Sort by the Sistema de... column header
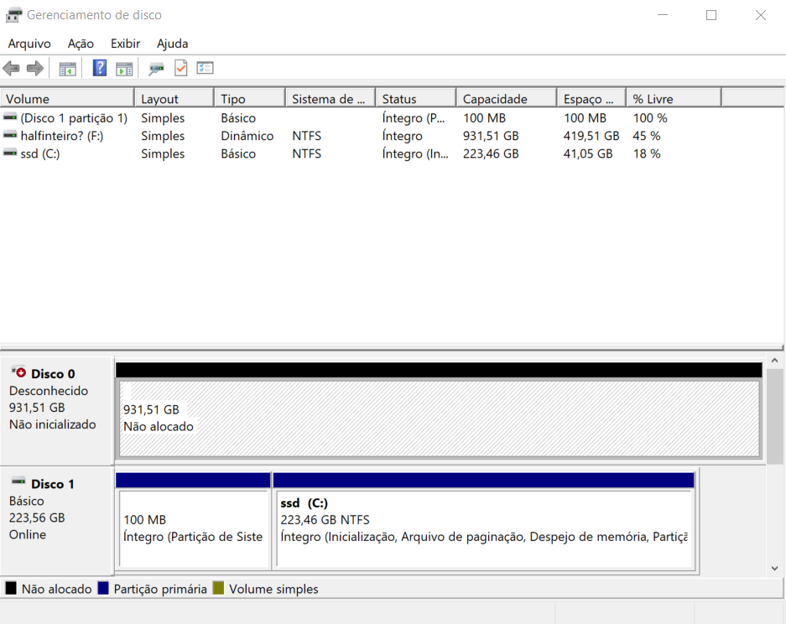This screenshot has width=786, height=624. pos(331,99)
